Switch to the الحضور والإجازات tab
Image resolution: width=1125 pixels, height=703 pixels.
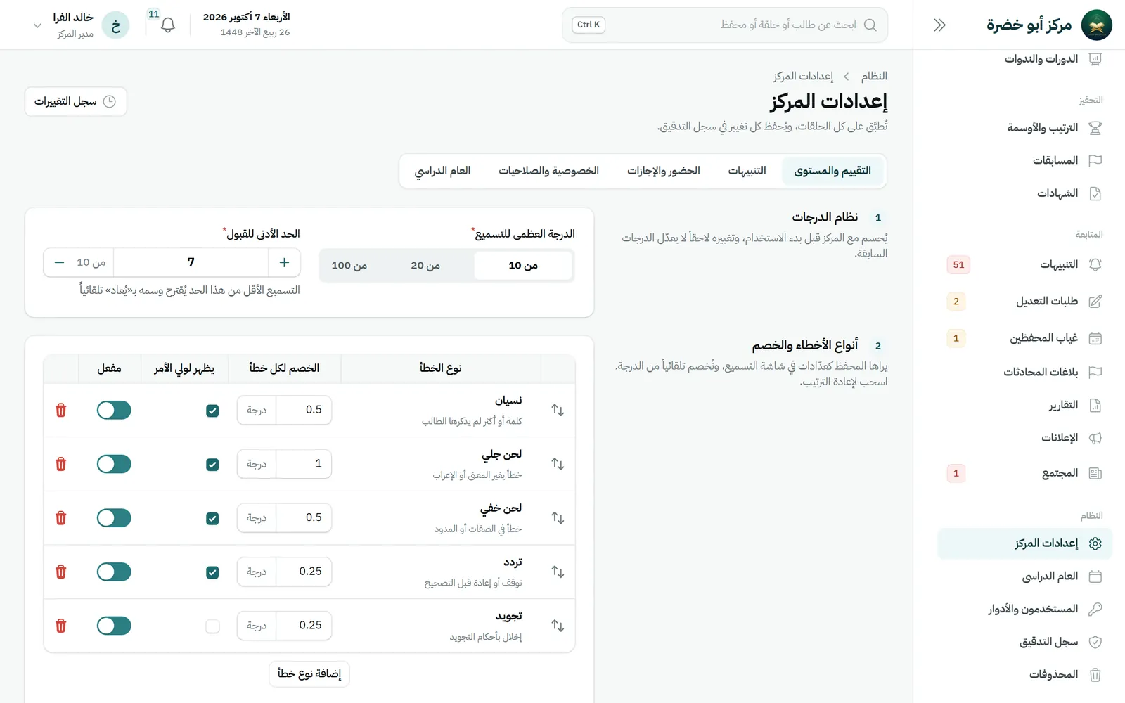(663, 171)
